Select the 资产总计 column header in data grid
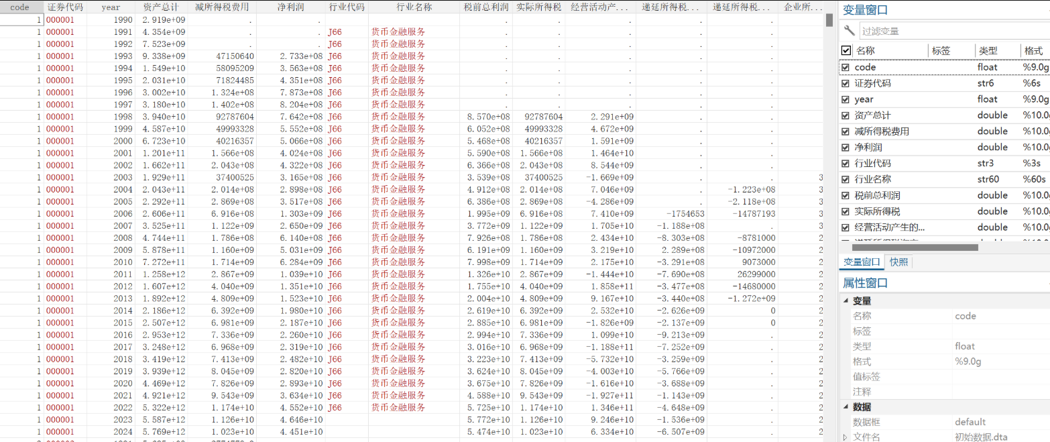This screenshot has width=1050, height=442. [x=161, y=7]
